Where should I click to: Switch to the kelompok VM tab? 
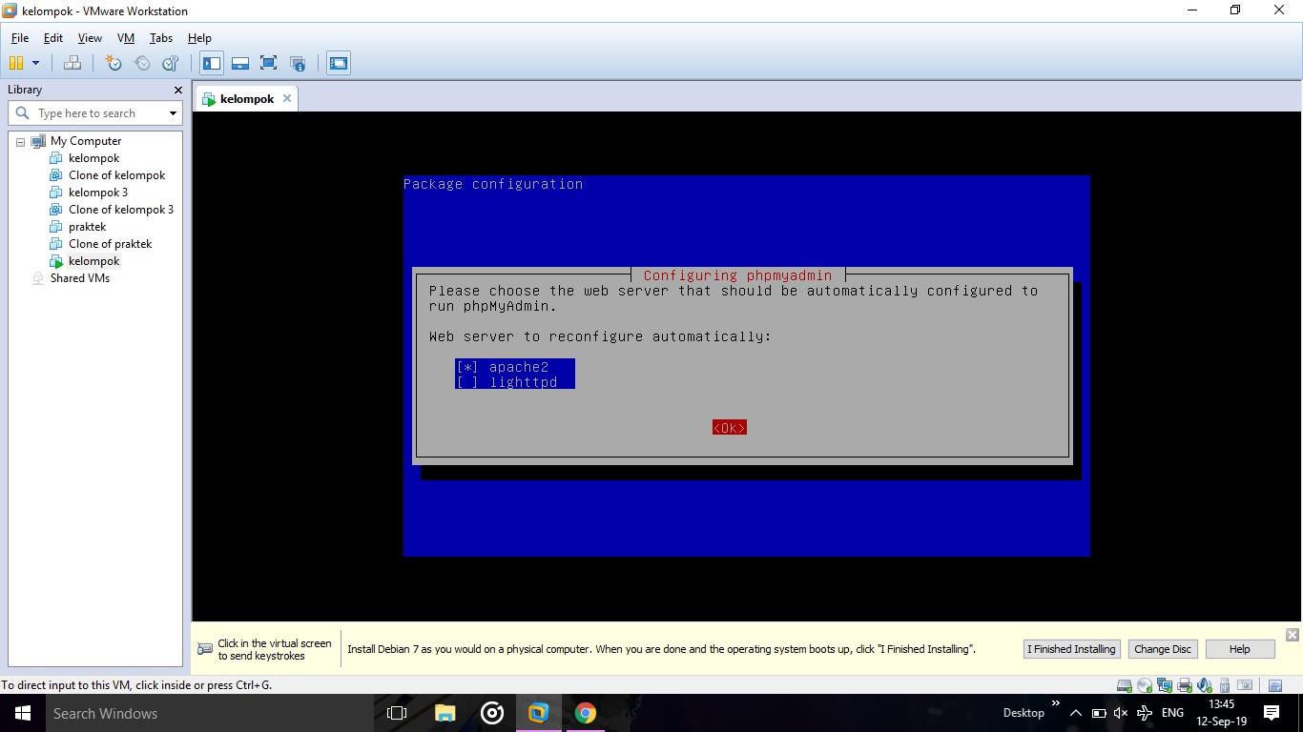tap(246, 99)
